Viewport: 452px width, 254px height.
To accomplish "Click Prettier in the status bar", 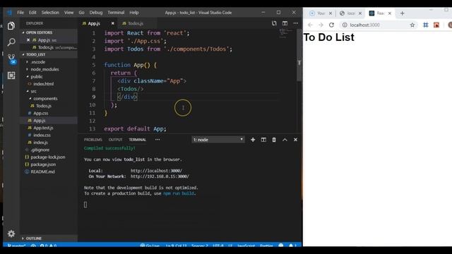I will (x=266, y=246).
